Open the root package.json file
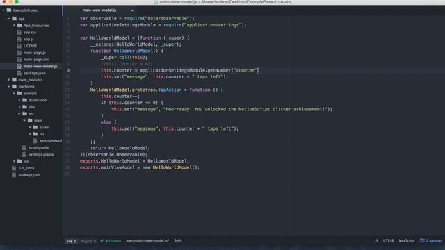 coord(29,175)
